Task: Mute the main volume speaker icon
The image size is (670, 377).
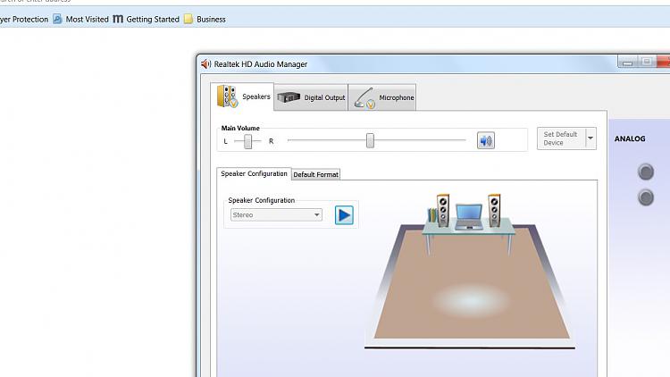Action: (486, 140)
